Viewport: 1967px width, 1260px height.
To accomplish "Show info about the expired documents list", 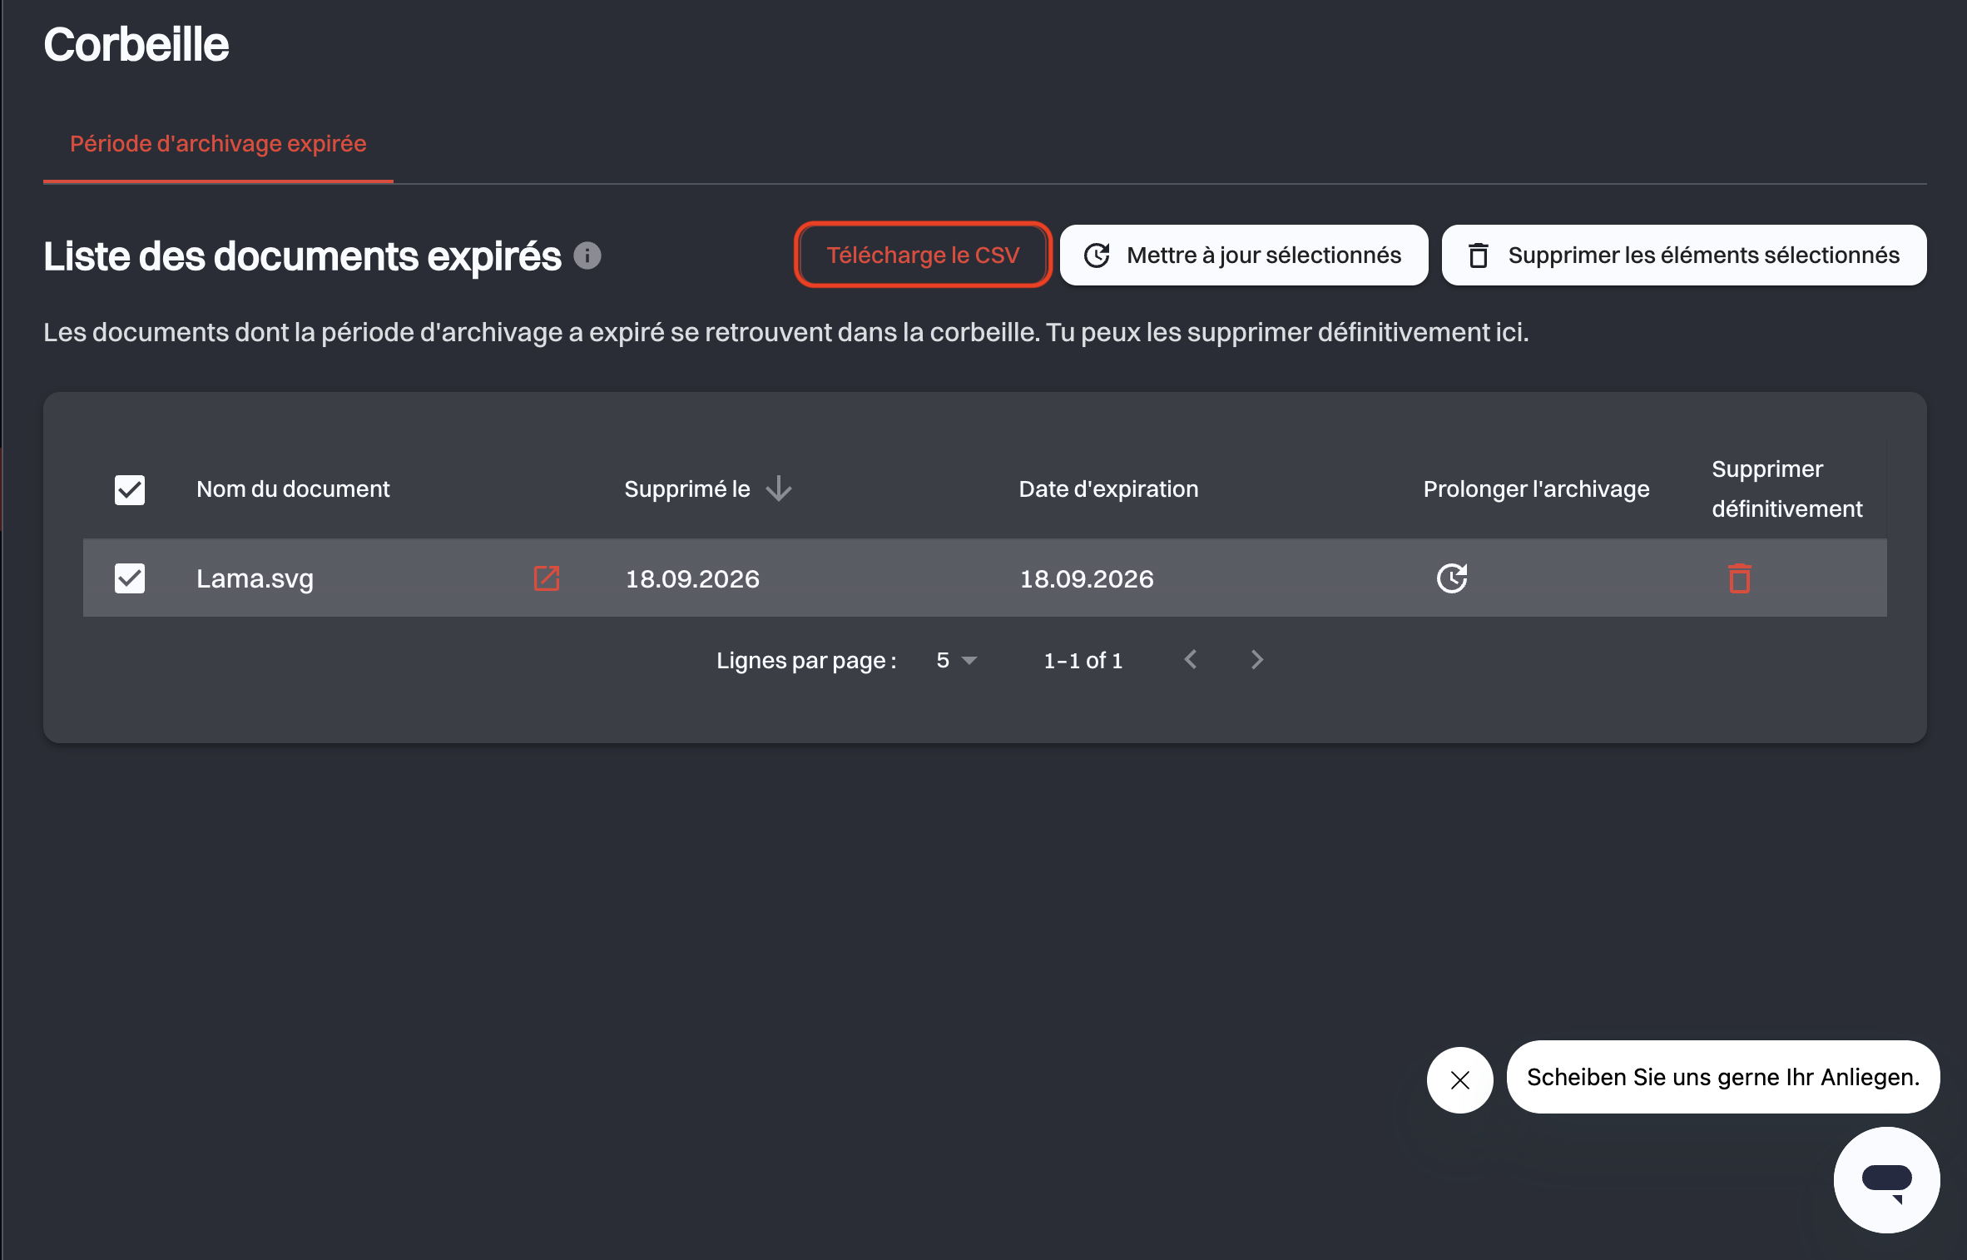I will coord(587,255).
